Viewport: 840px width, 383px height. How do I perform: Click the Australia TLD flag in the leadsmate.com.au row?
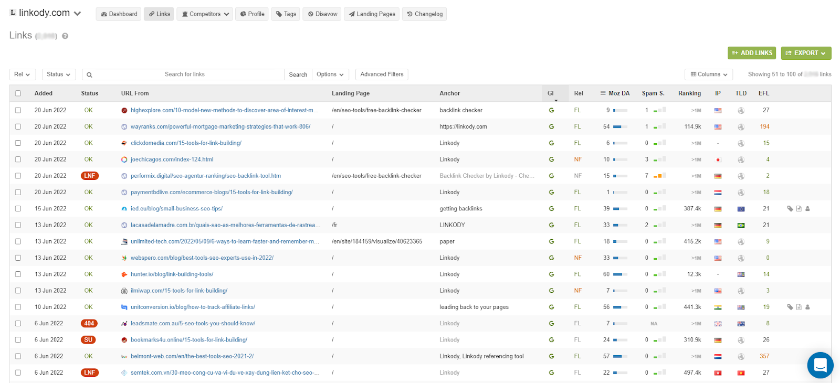[741, 324]
